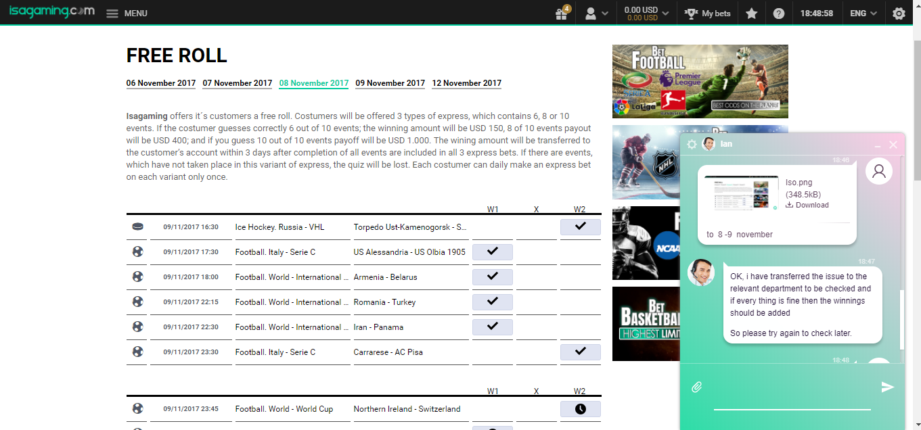Click 'Torpedo Ust-Kamenogorsk - S...' match text
The height and width of the screenshot is (430, 921).
click(410, 227)
